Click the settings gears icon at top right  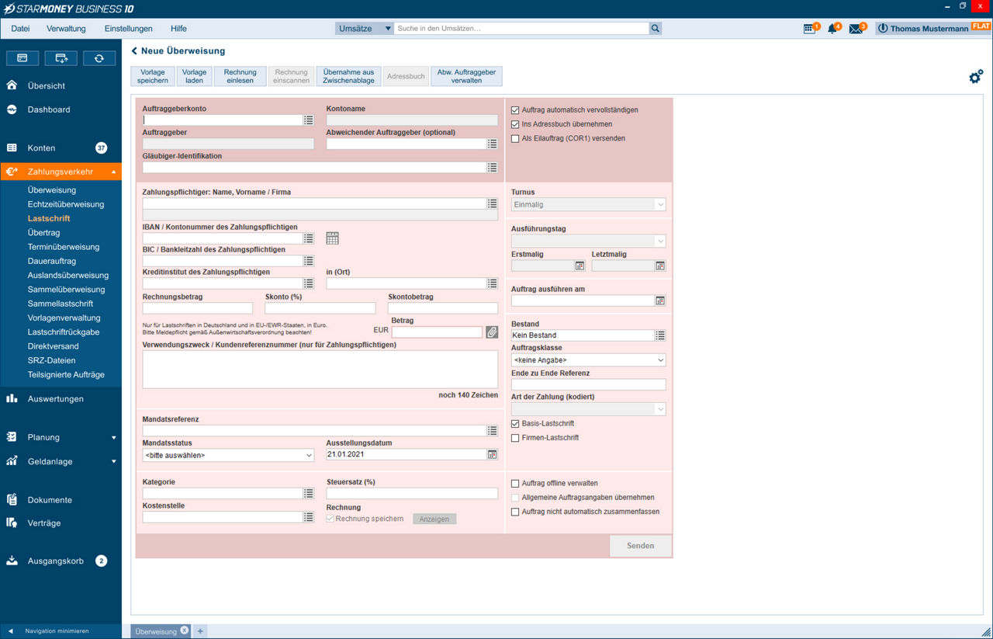pyautogui.click(x=976, y=76)
